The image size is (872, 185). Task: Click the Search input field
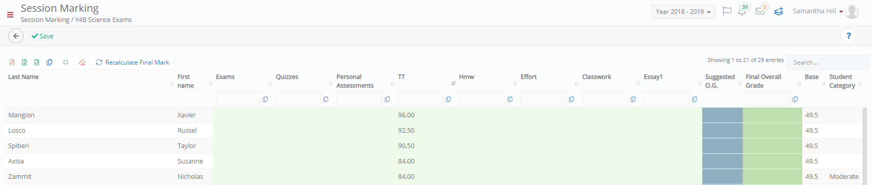[x=828, y=62]
